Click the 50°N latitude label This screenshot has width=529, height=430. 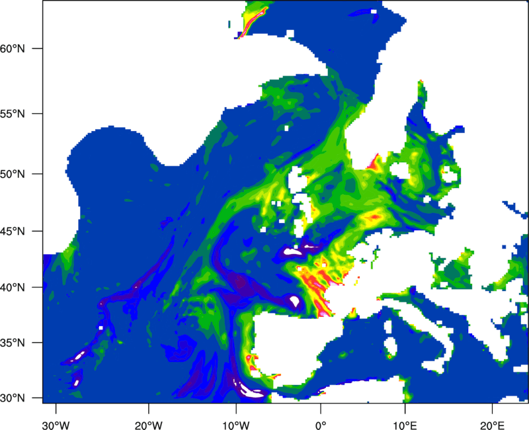pyautogui.click(x=13, y=174)
